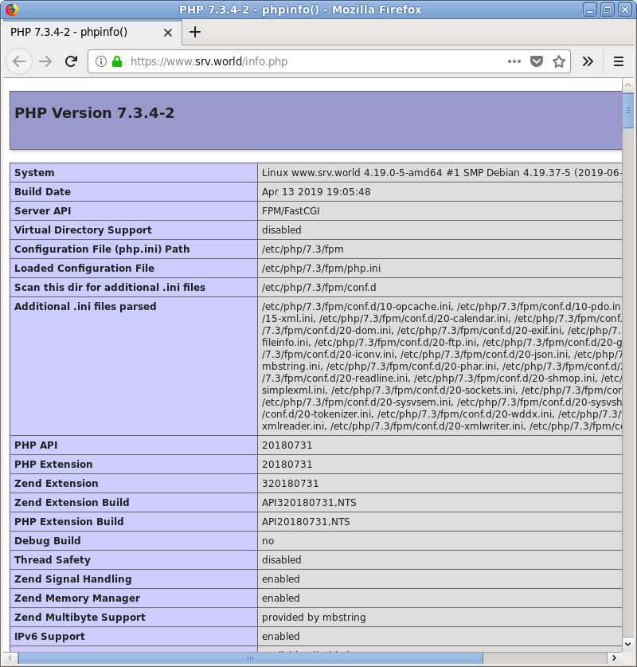Image resolution: width=637 pixels, height=667 pixels.
Task: Click the horizontal scrollbar at the bottom
Action: 239,658
